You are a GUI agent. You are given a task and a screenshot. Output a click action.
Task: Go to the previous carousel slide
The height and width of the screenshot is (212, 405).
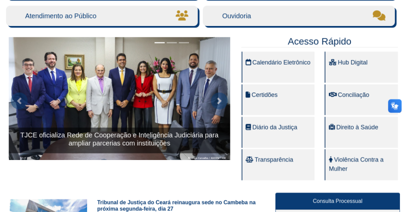(19, 101)
